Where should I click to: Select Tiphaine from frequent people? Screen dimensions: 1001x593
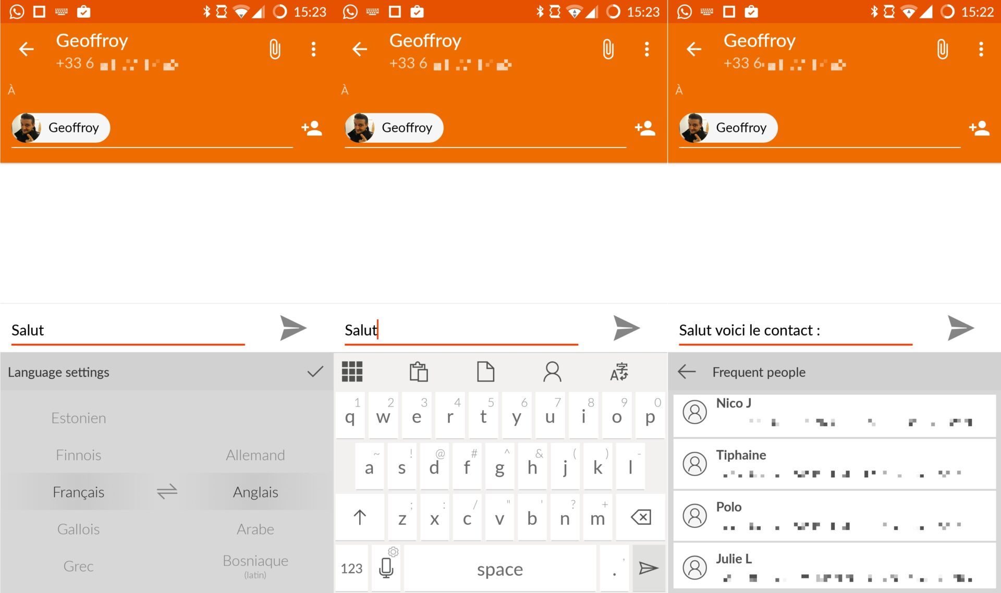tap(834, 464)
